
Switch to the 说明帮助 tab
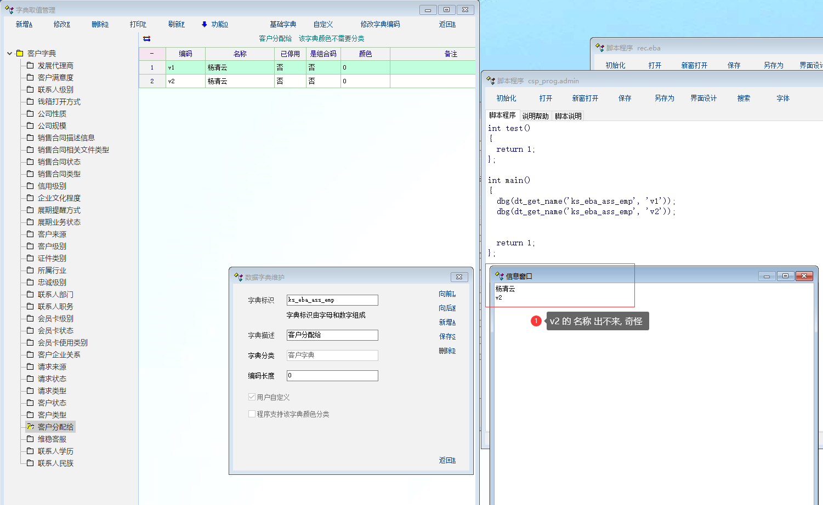535,116
